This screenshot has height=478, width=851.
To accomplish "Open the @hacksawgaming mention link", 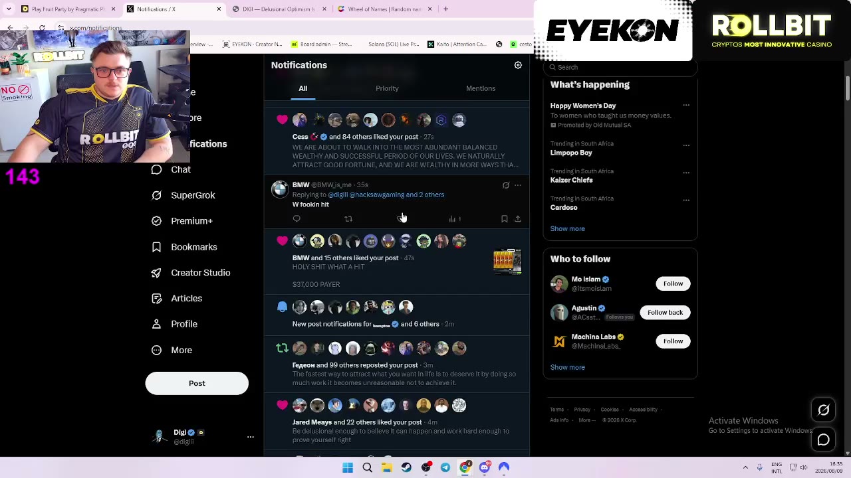I will point(378,195).
